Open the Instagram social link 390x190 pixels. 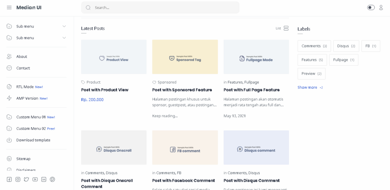[x=18, y=180]
